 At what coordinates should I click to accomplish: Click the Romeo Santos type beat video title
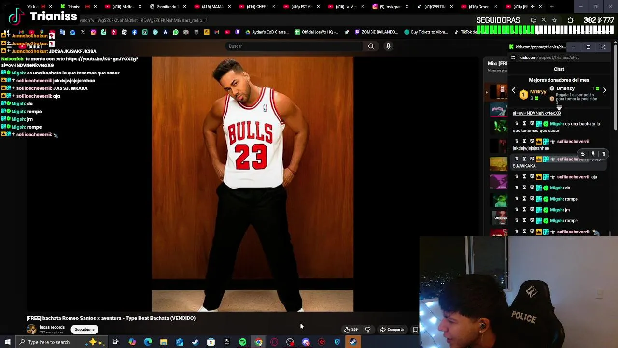click(111, 318)
